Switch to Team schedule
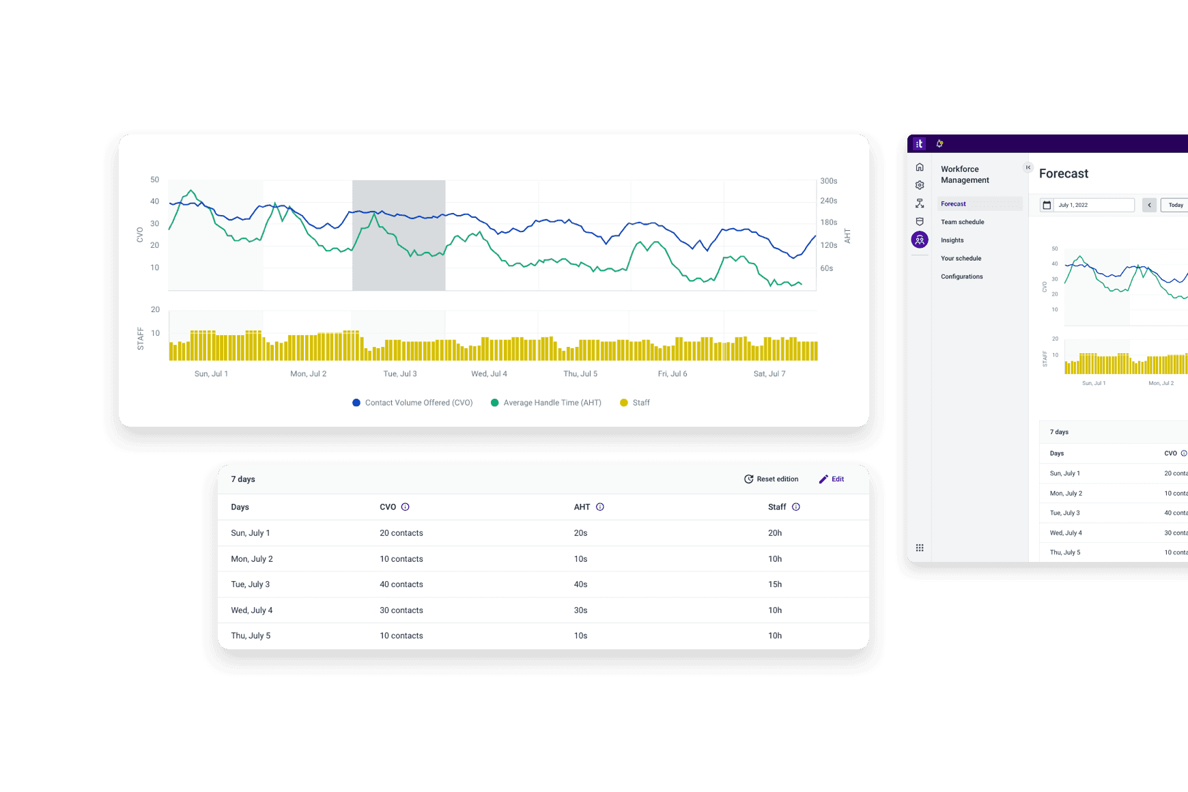The image size is (1188, 792). (x=963, y=221)
